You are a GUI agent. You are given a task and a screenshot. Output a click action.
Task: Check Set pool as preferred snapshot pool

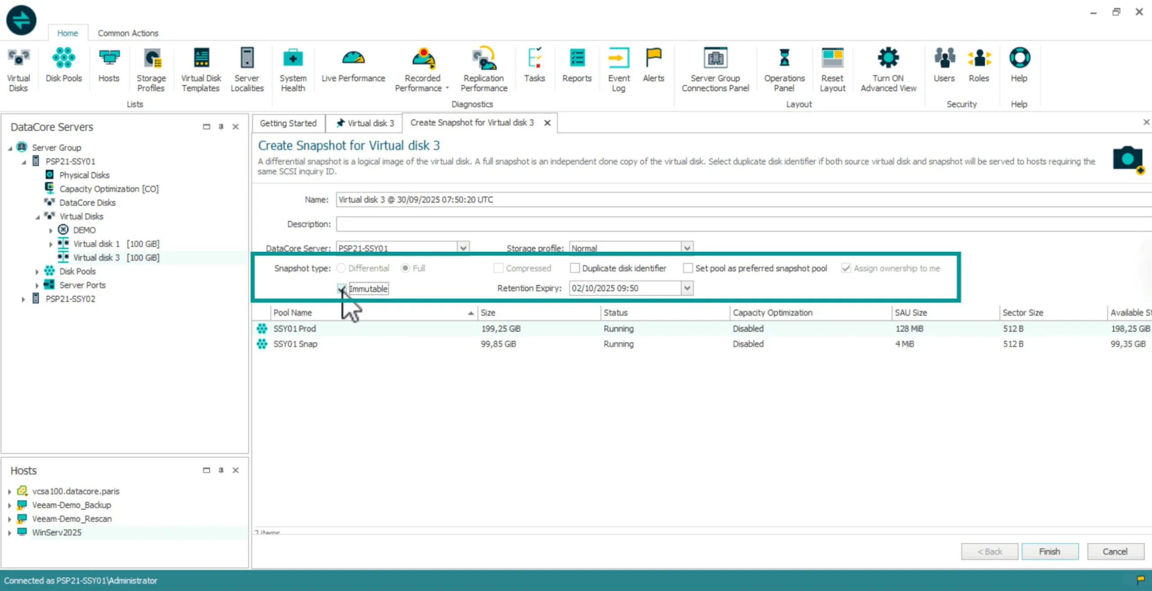[x=688, y=268]
